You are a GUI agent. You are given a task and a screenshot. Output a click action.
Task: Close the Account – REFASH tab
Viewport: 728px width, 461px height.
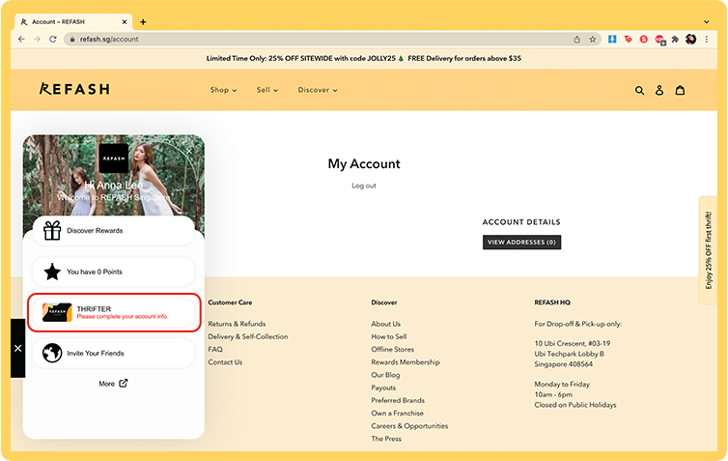tap(124, 22)
